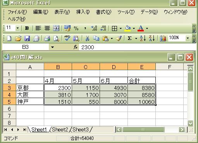Select the cell containing 10060

click(x=142, y=102)
